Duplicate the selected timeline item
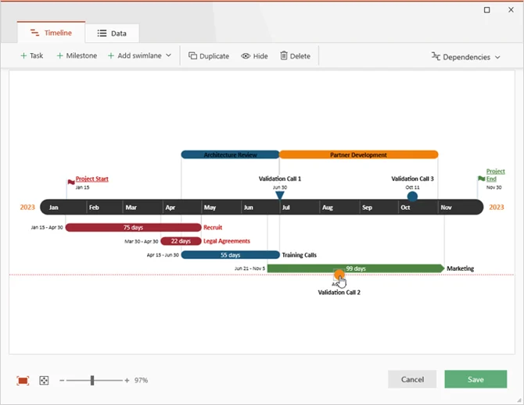Viewport: 524px width, 405px height. pyautogui.click(x=209, y=56)
